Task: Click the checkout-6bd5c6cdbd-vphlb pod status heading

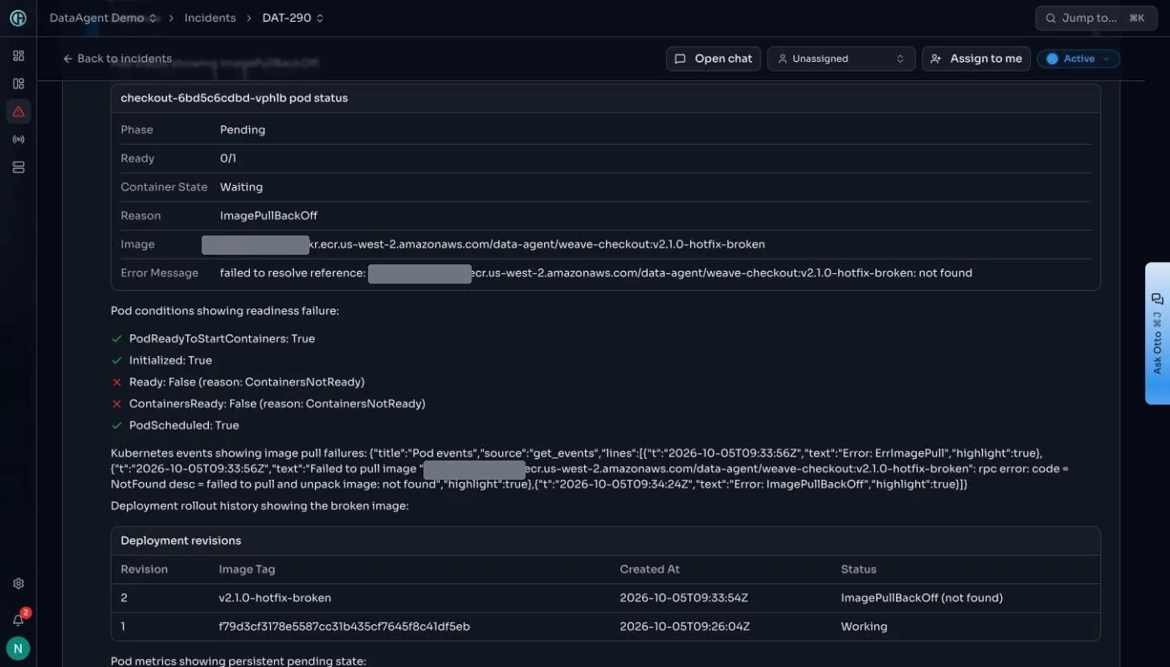Action: (234, 98)
